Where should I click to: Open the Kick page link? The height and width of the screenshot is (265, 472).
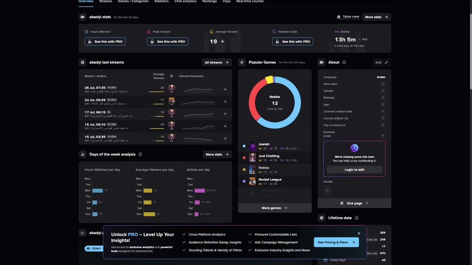pyautogui.click(x=354, y=203)
